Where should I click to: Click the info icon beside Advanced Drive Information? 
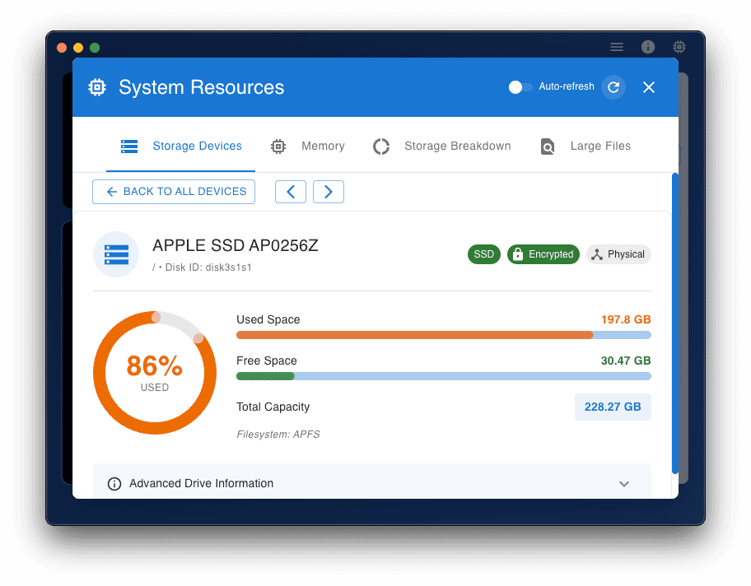(114, 483)
